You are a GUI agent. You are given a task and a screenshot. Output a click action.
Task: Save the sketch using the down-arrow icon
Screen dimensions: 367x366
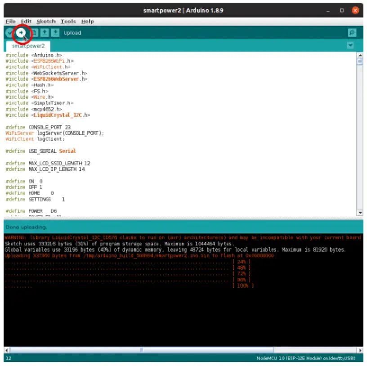[55, 33]
